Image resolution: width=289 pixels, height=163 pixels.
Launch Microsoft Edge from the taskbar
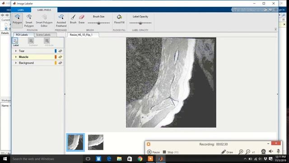pos(109,159)
